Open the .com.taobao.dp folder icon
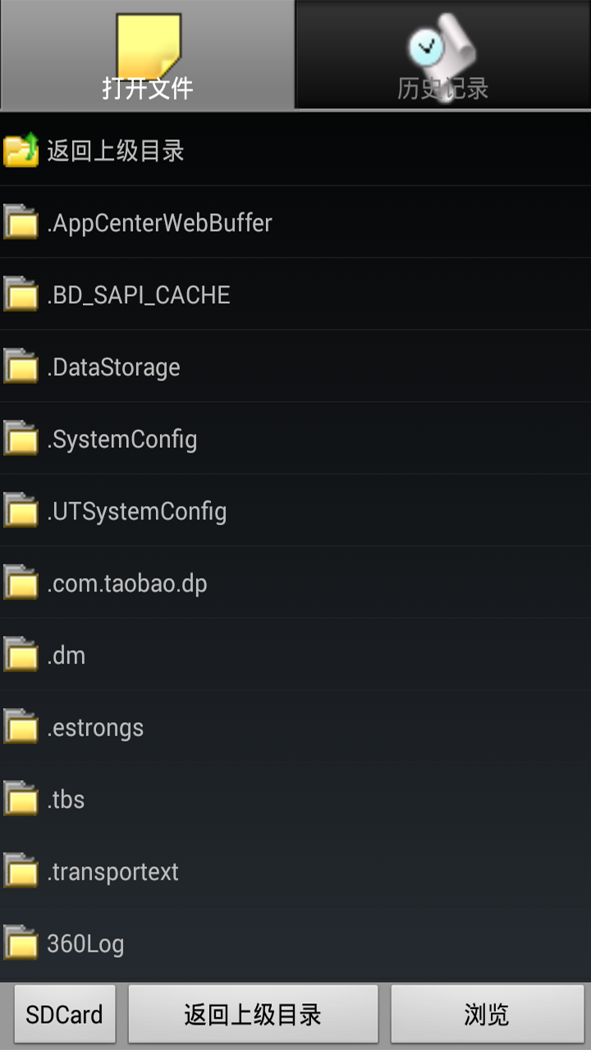591x1050 pixels. (21, 583)
